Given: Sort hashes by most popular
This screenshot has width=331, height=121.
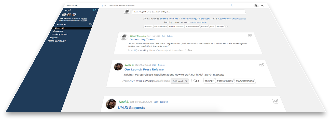Looking at the screenshot, I should 199,22.
